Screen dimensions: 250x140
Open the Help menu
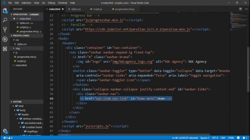72,3
